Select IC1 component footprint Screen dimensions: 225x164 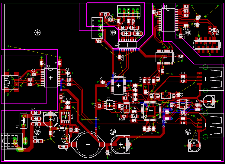pyautogui.click(x=118, y=86)
